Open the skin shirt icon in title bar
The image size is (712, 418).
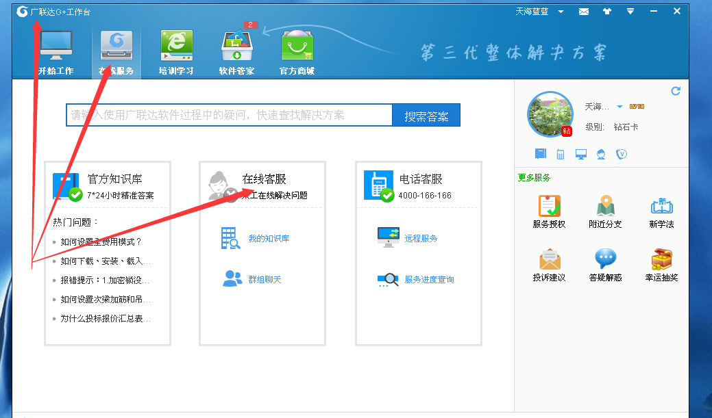point(607,12)
